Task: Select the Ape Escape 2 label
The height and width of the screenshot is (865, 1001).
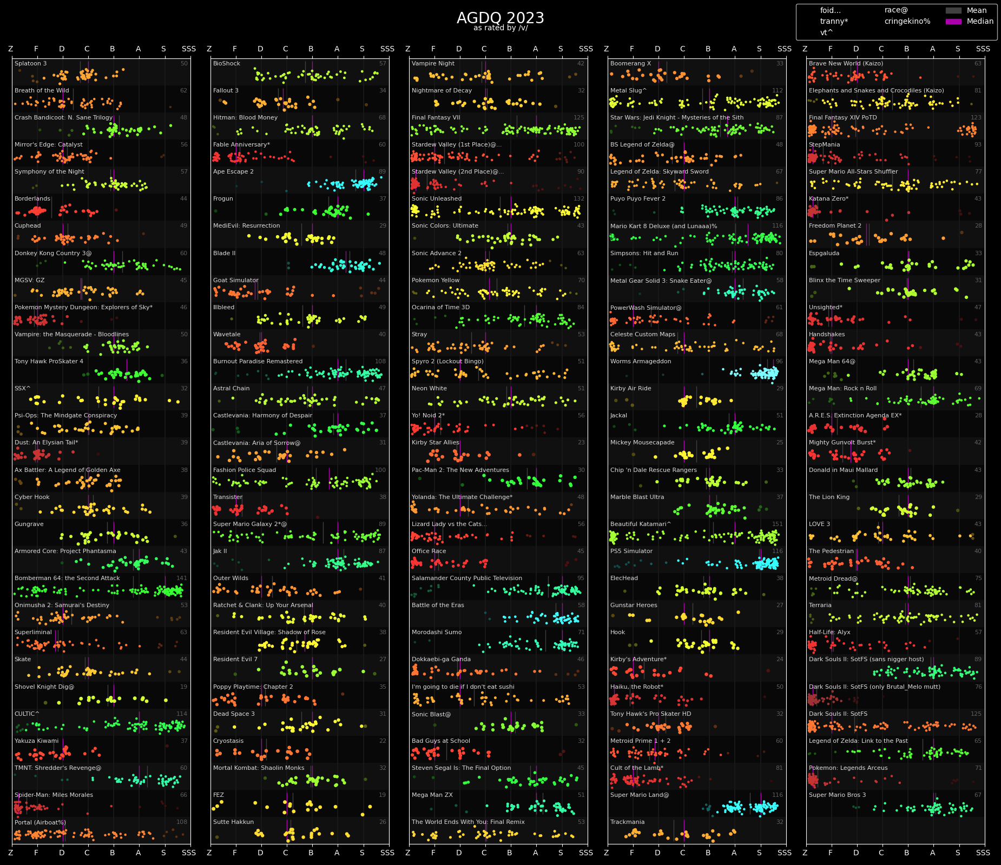Action: [233, 171]
